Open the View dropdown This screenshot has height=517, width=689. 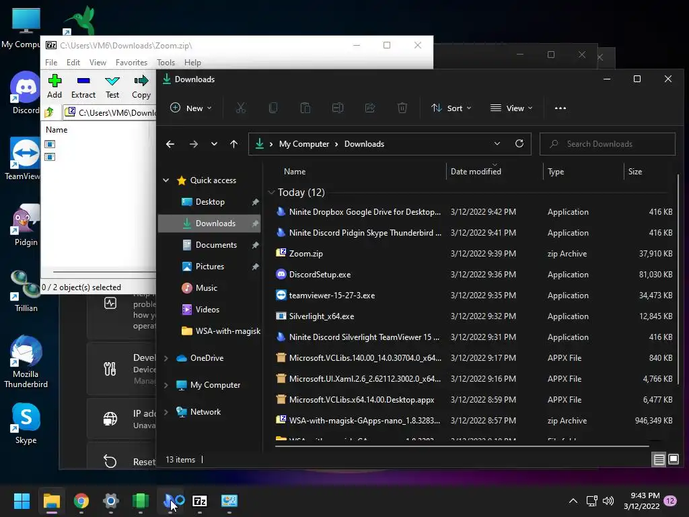pyautogui.click(x=511, y=108)
